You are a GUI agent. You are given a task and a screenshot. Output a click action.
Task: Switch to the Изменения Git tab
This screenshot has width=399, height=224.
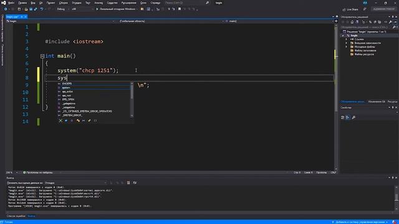coord(377,101)
